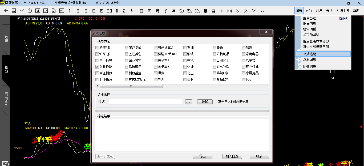Image resolution: width=364 pixels, height=166 pixels.
Task: Click the document page toolbar icon
Action: [54, 11]
